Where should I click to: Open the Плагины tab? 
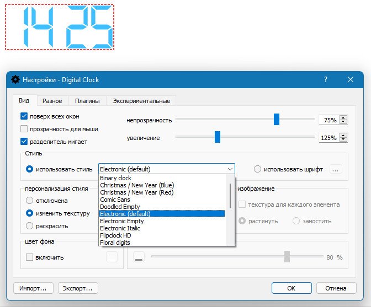87,101
